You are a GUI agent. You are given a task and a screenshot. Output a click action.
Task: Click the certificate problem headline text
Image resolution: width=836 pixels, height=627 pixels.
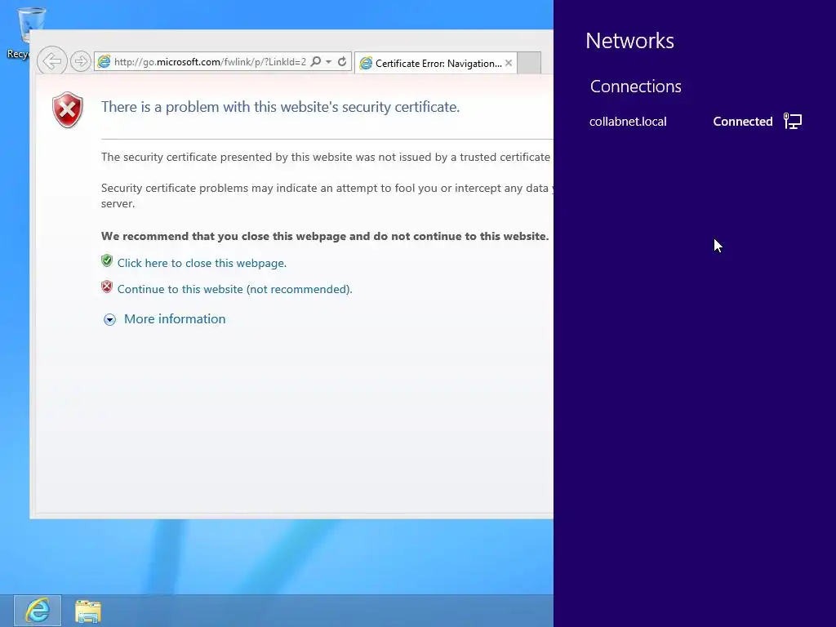pyautogui.click(x=281, y=107)
